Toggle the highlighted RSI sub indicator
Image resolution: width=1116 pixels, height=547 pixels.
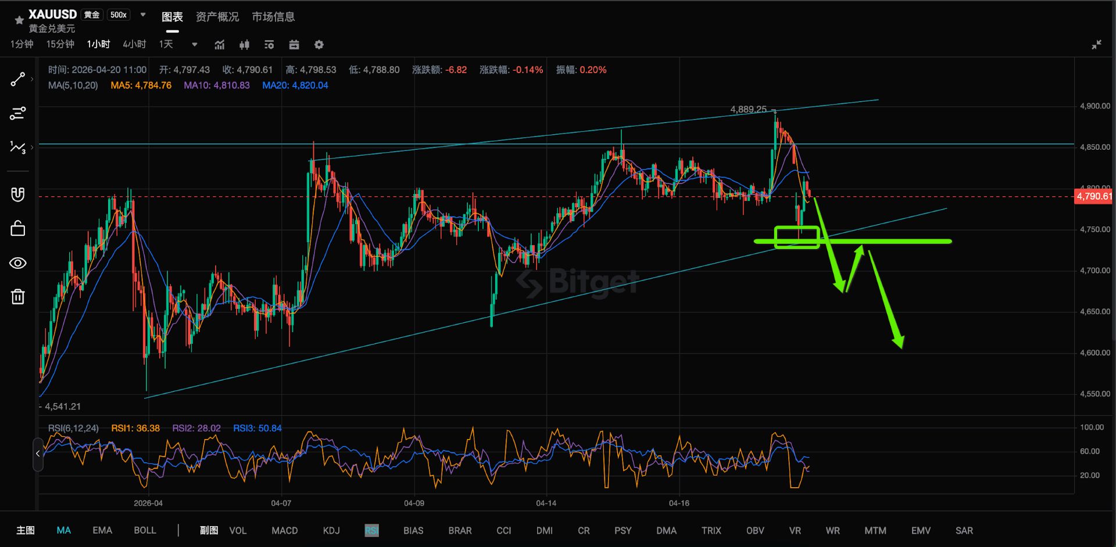pyautogui.click(x=372, y=530)
